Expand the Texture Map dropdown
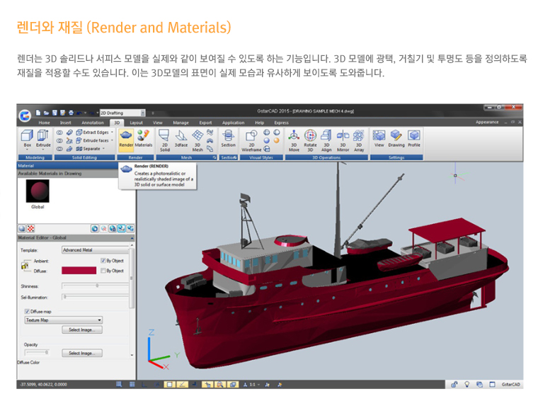Screen dimensions: 538x411 (64, 320)
